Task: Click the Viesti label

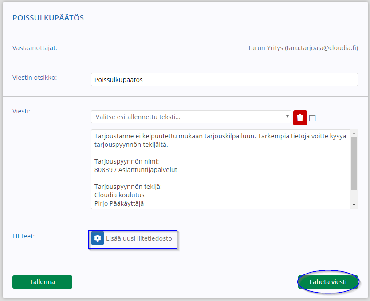Action: pos(21,111)
